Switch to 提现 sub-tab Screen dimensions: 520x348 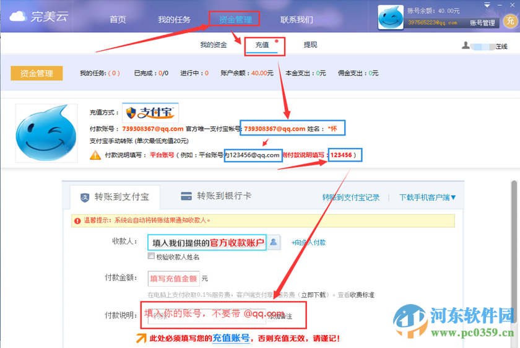310,45
